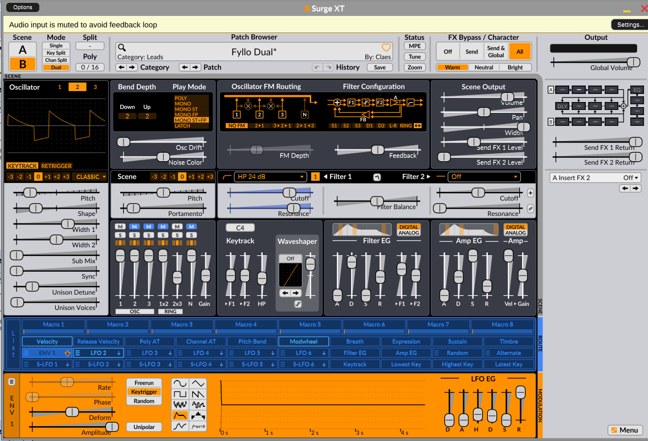Toggle the MPE status button
The image size is (648, 441).
tap(414, 46)
